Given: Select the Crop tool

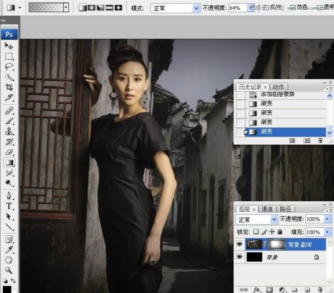Looking at the screenshot, I should tap(9, 87).
